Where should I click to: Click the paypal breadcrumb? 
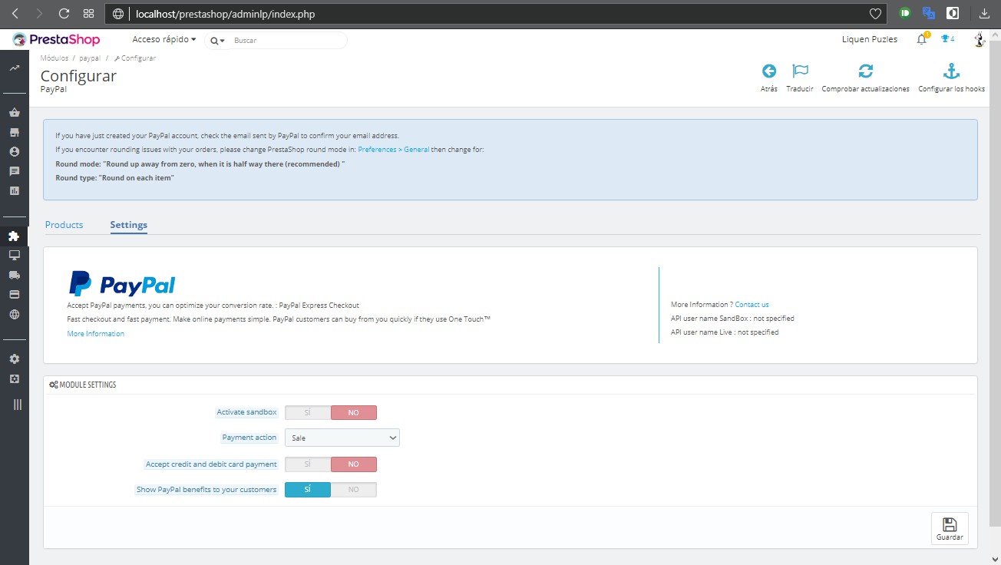pyautogui.click(x=90, y=58)
